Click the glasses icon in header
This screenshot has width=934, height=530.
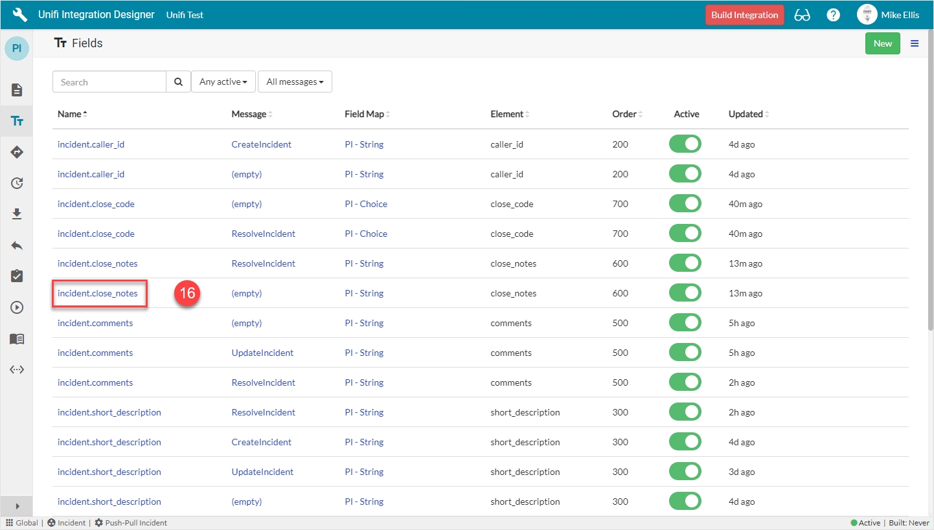pyautogui.click(x=802, y=15)
